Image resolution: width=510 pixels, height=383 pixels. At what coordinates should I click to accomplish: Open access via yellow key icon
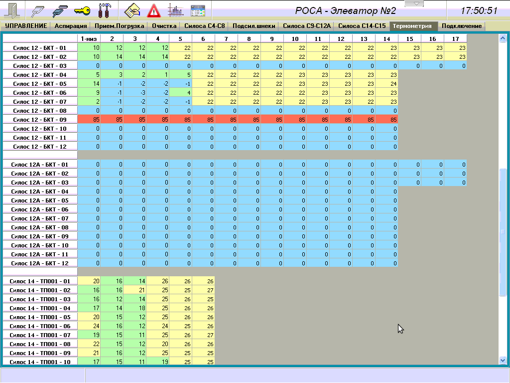[82, 10]
